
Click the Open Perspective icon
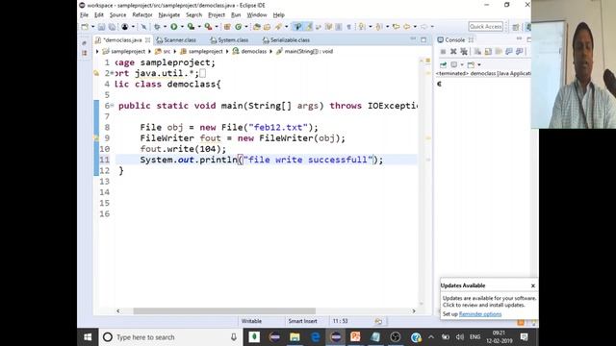point(516,27)
